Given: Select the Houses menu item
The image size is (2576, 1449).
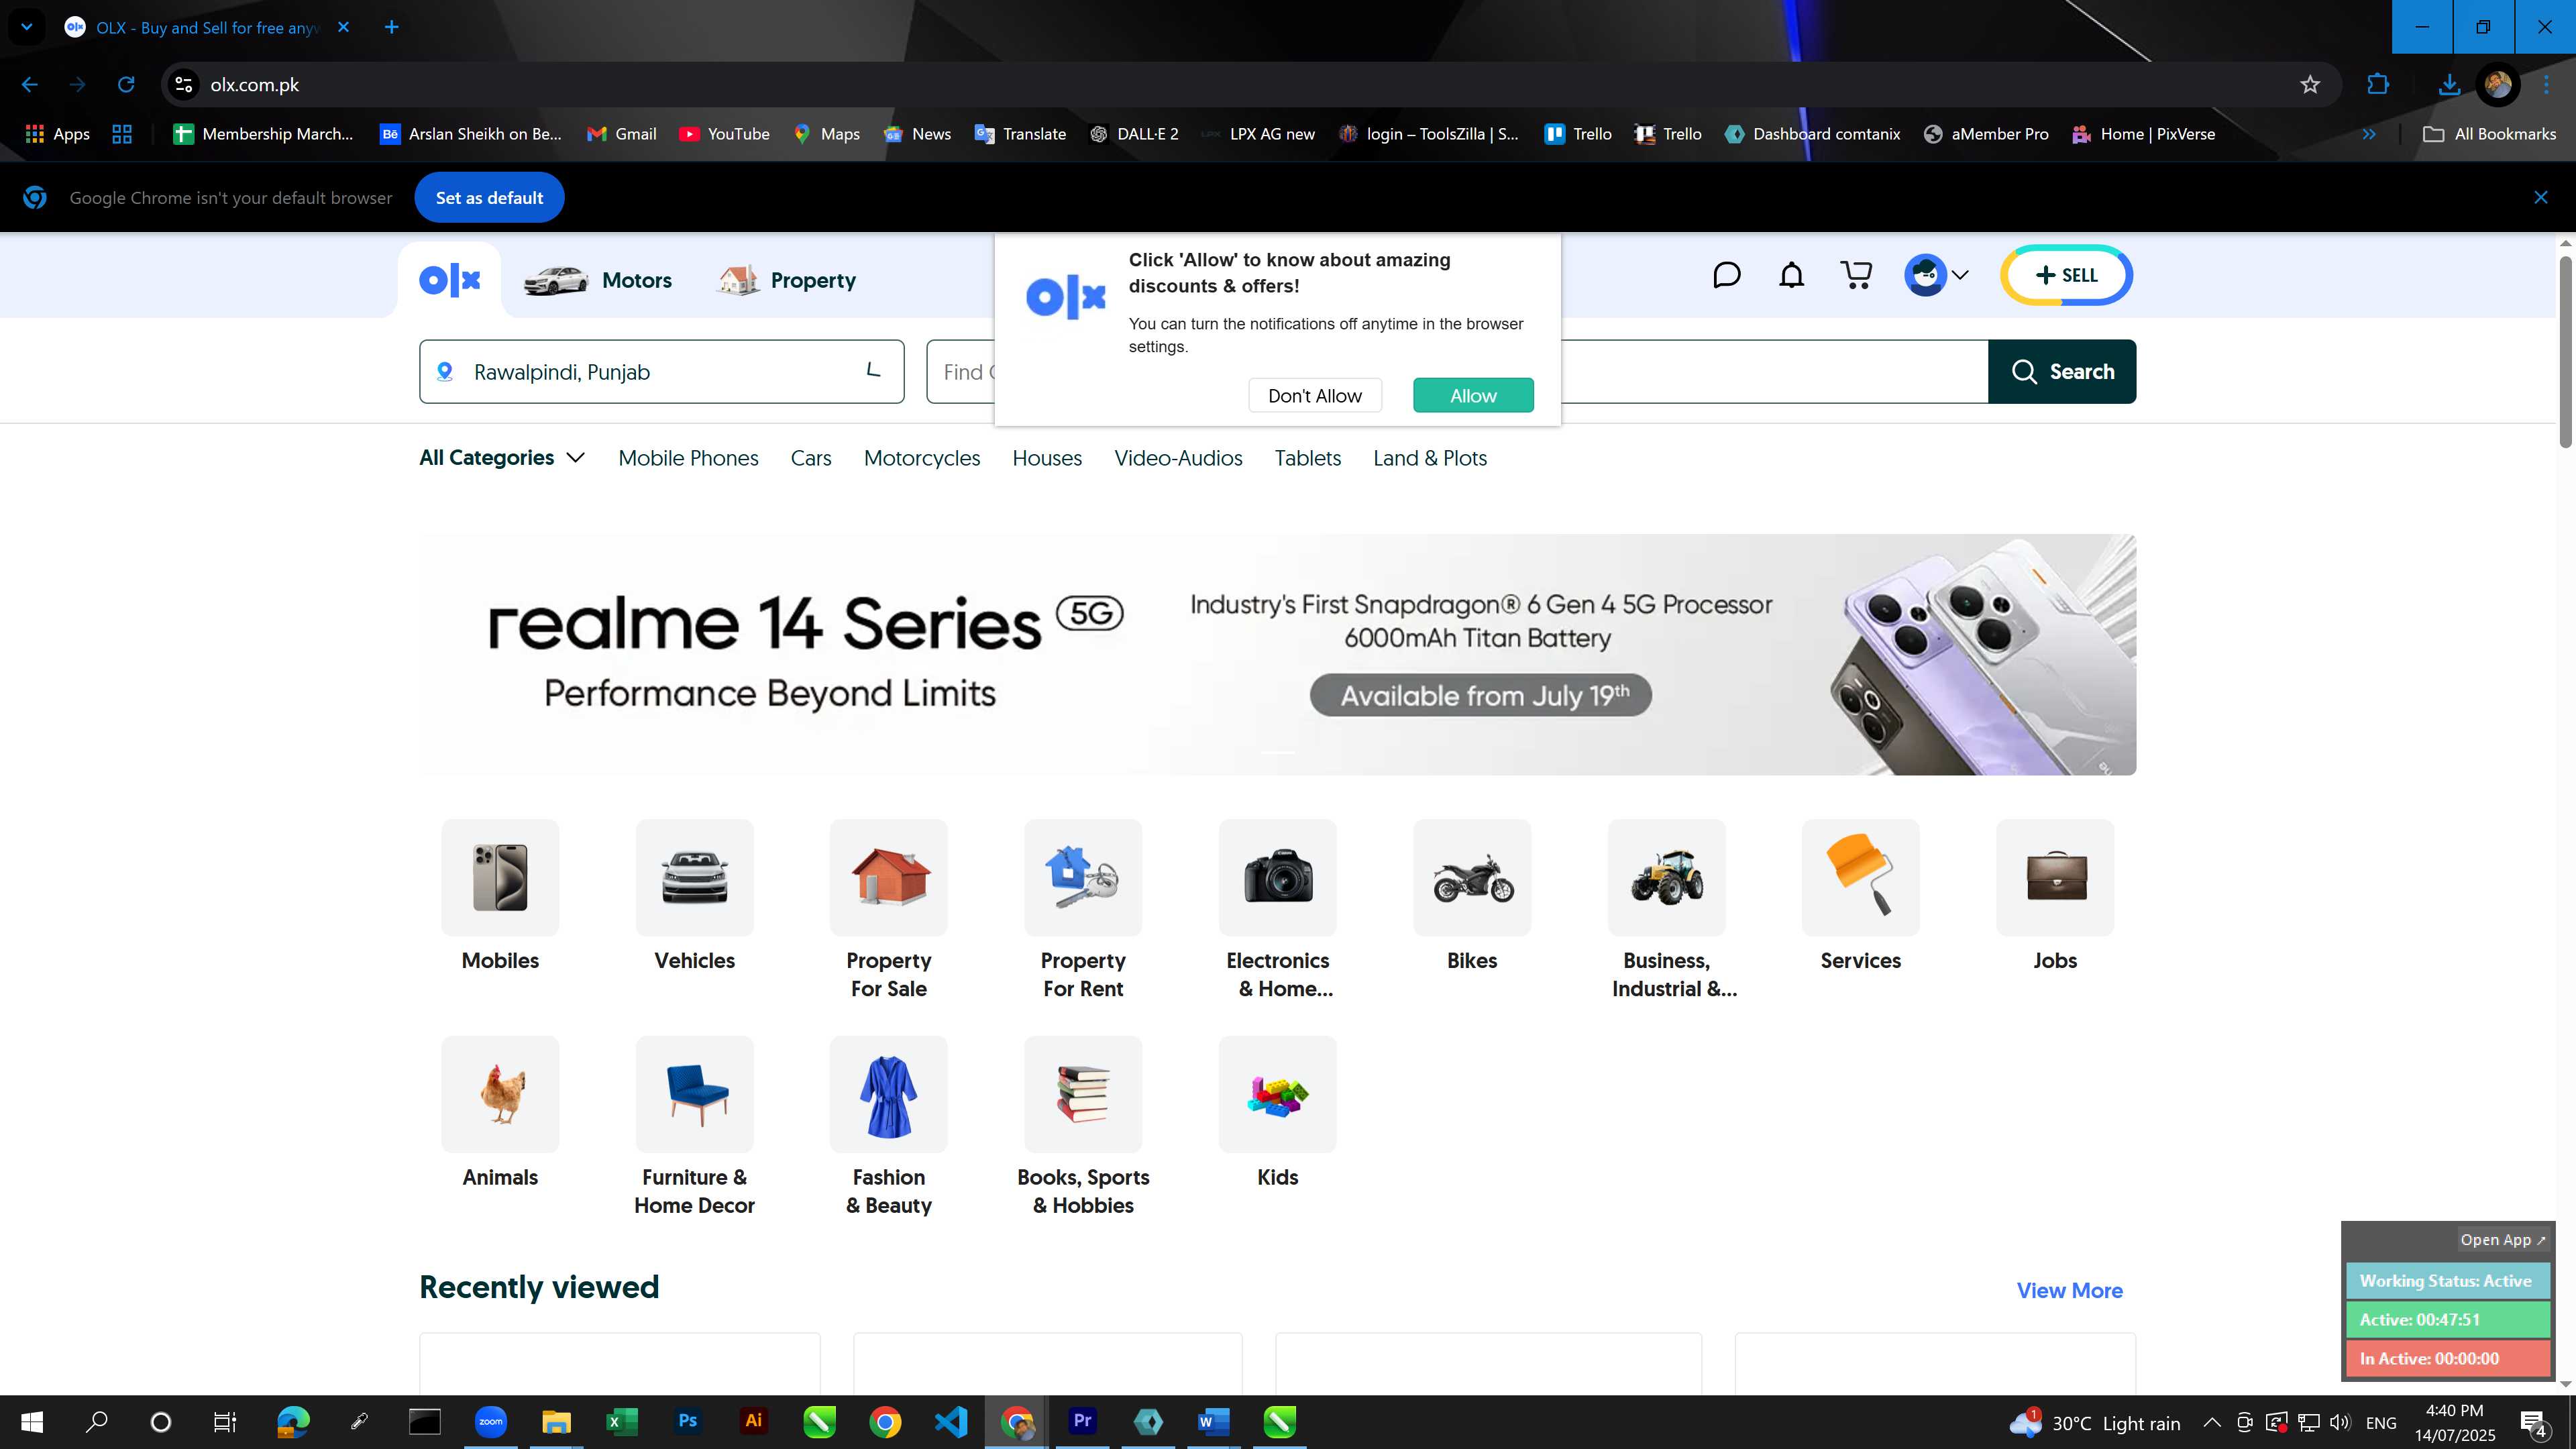Looking at the screenshot, I should [1047, 458].
